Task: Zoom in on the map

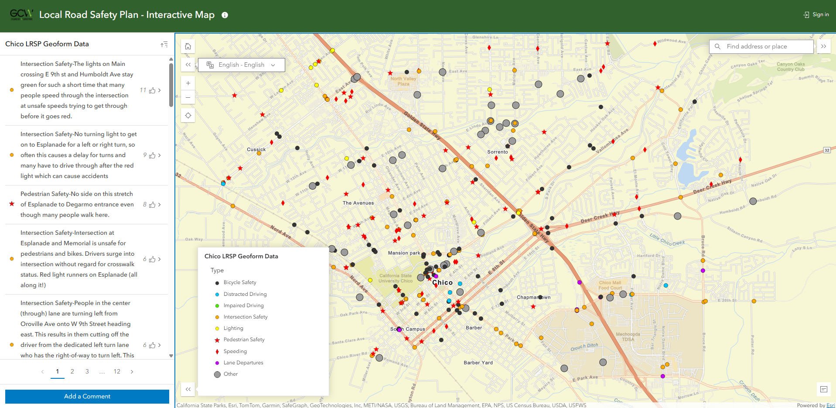Action: 188,83
